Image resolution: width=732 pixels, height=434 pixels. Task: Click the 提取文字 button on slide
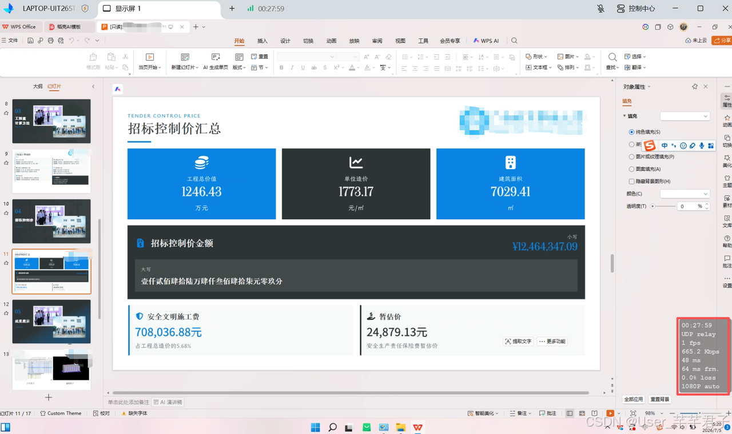point(518,341)
